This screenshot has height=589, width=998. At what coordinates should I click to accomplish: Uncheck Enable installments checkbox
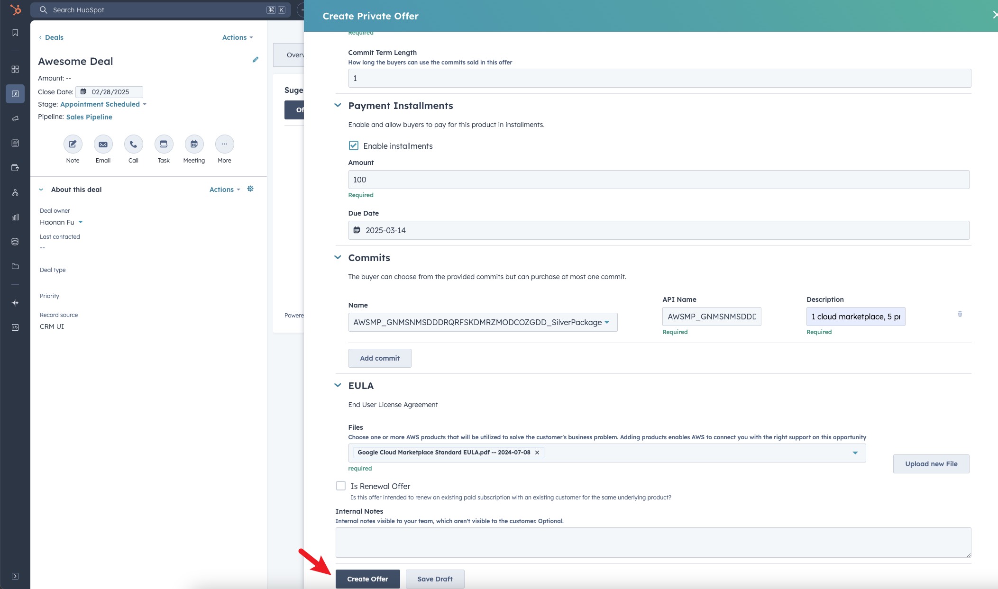pos(354,145)
